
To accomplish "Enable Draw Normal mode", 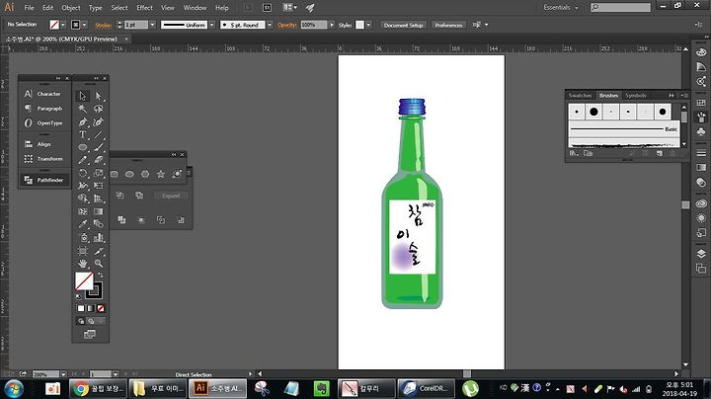I will (x=81, y=321).
